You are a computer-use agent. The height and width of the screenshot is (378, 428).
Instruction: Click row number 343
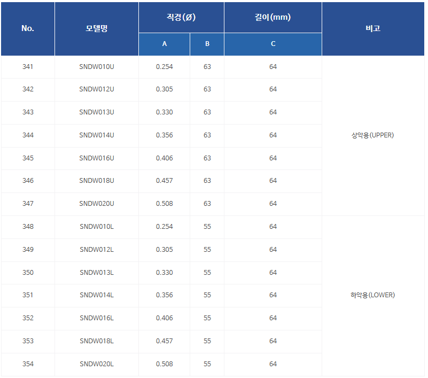tap(28, 112)
